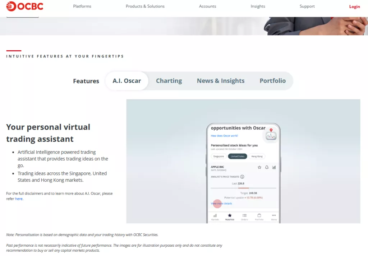Screen dimensions: 368x256
Task: Open the Accounts menu
Action: pos(207,6)
